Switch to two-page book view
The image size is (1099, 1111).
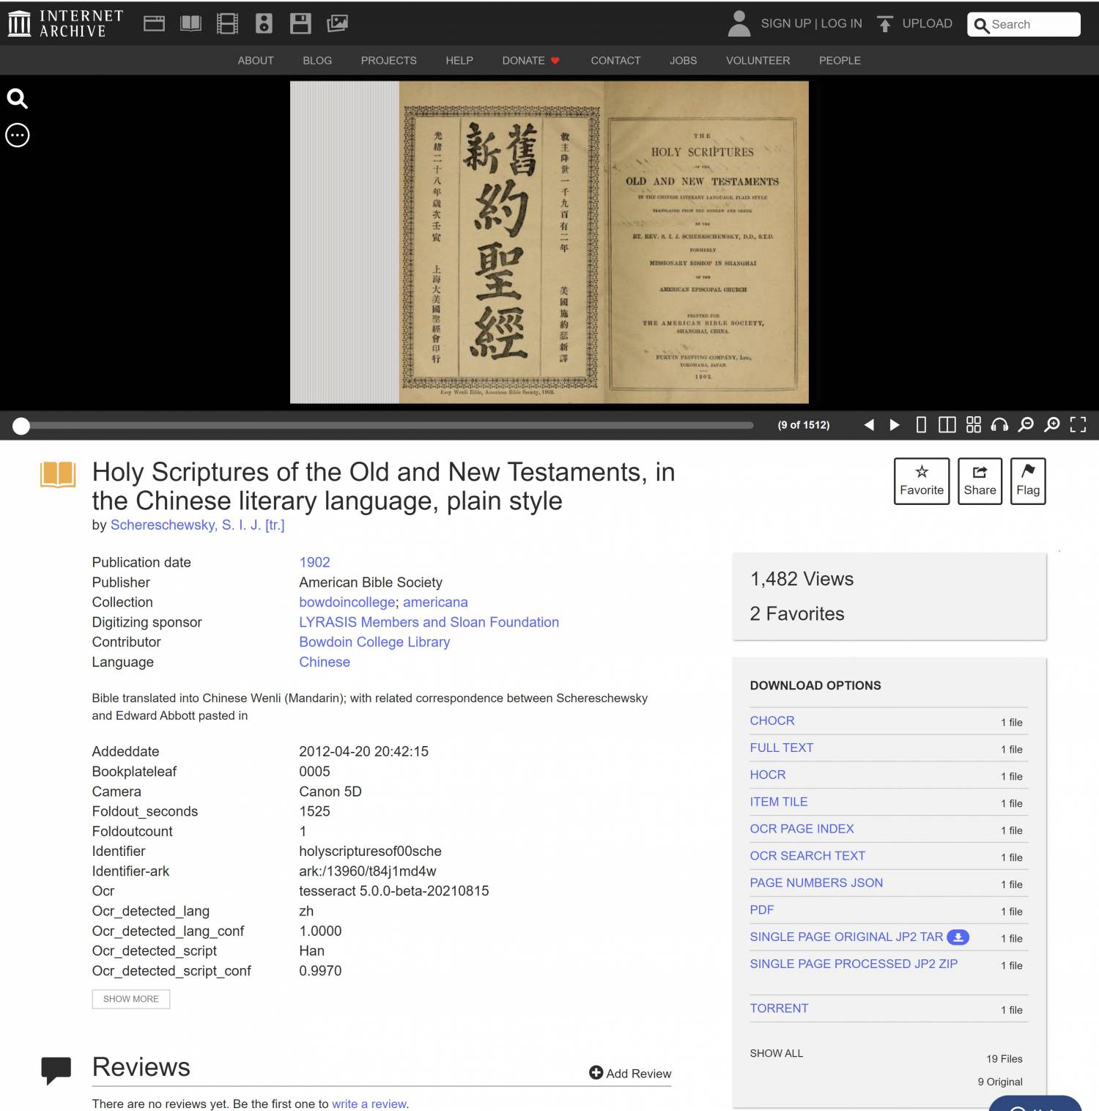947,425
